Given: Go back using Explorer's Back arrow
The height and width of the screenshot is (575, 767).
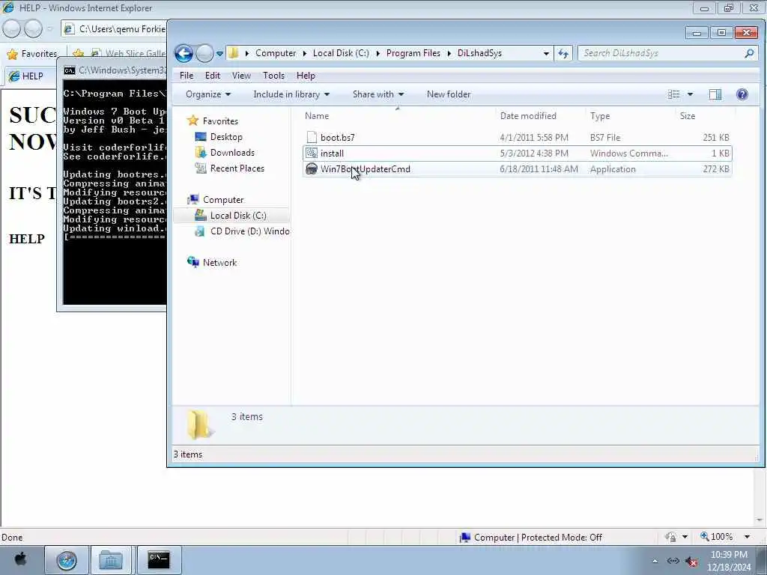Looking at the screenshot, I should coord(184,53).
